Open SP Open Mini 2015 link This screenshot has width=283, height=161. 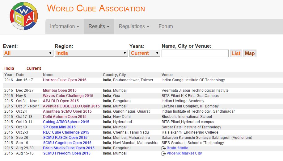pos(59,127)
